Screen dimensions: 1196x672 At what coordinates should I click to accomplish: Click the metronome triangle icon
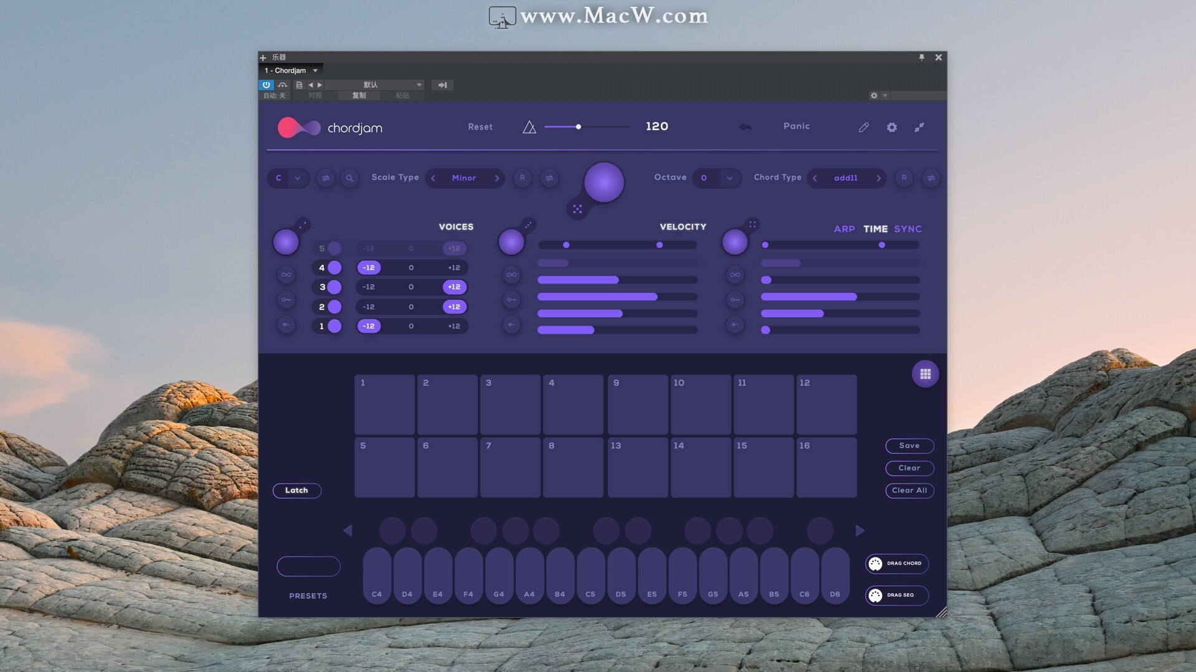[529, 127]
